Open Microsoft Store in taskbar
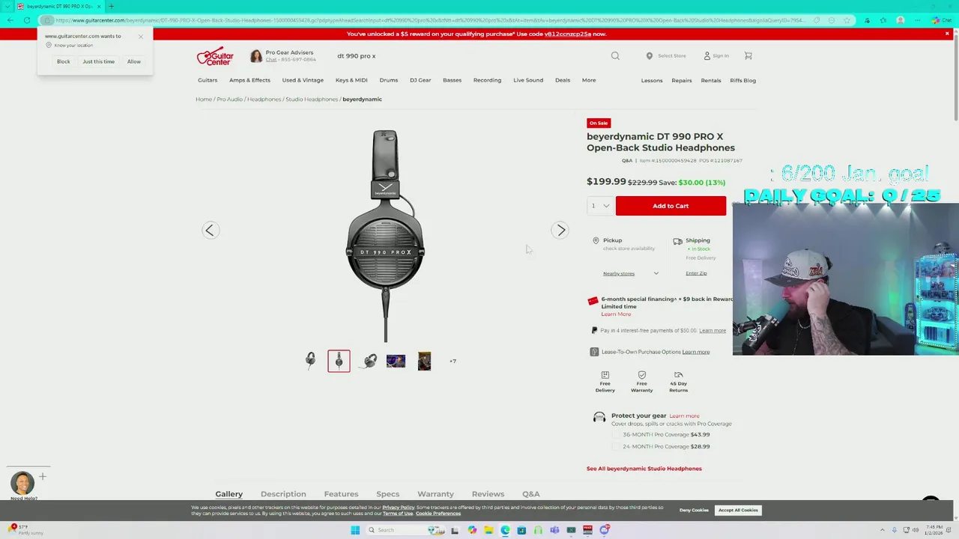959x539 pixels. tap(521, 530)
